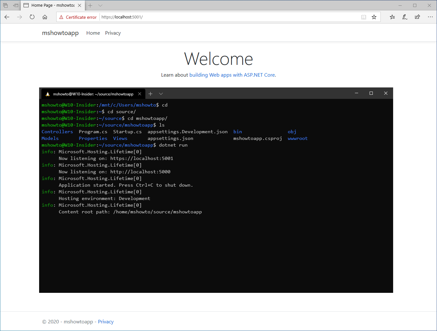The image size is (437, 331).
Task: Close the Home Page browser tab
Action: pyautogui.click(x=80, y=5)
